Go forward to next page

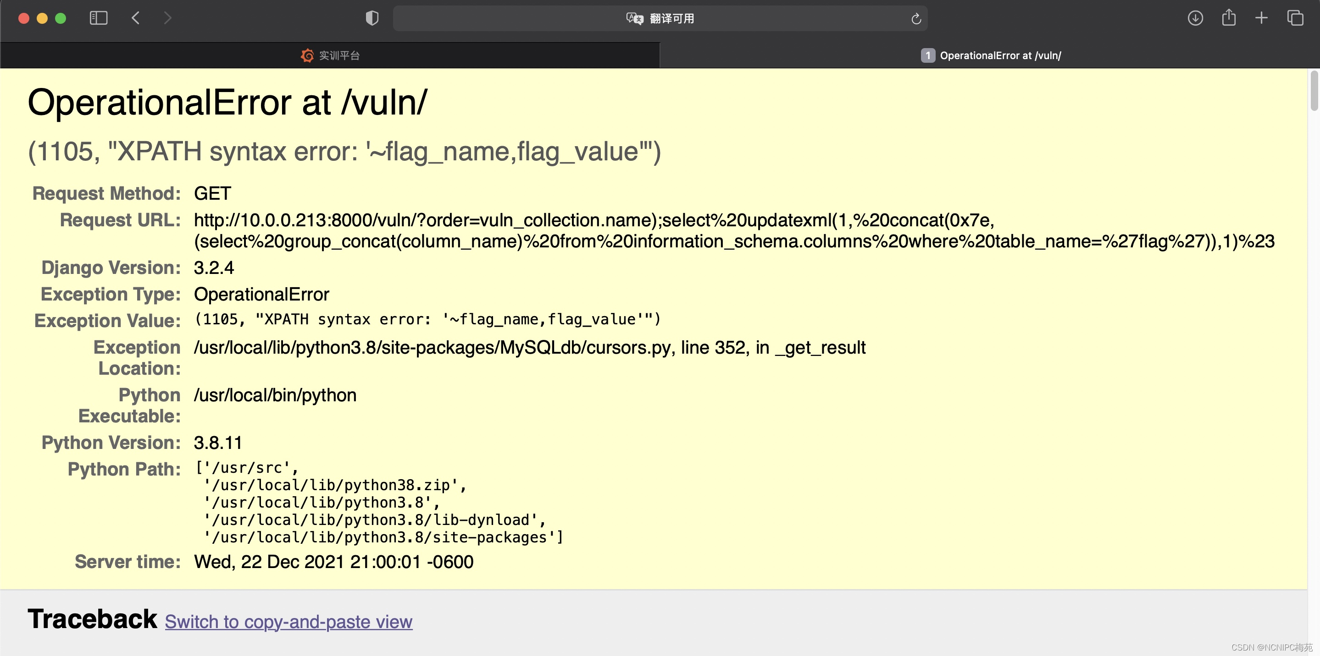click(167, 18)
